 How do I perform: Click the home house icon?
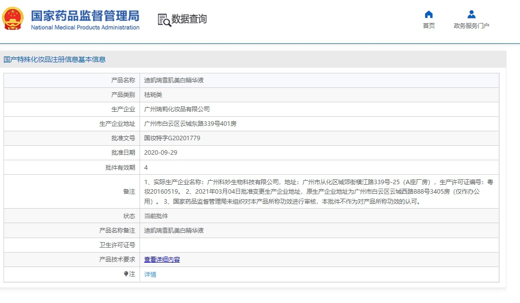[428, 14]
